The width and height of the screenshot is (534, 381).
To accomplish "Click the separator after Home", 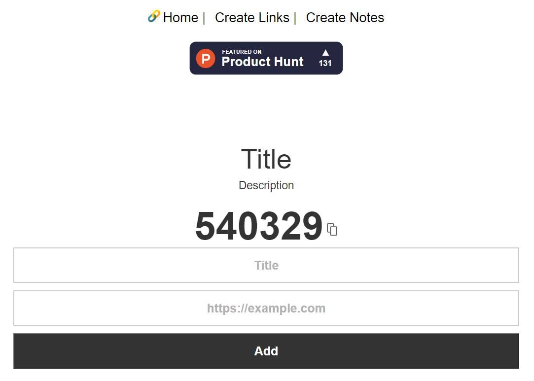I will [204, 18].
